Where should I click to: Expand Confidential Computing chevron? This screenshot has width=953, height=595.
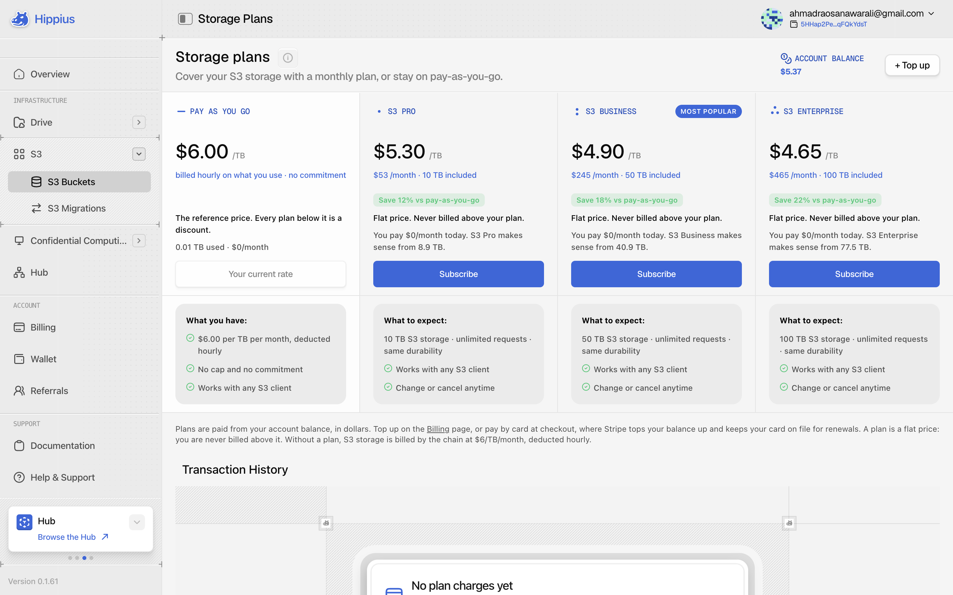[x=139, y=240]
